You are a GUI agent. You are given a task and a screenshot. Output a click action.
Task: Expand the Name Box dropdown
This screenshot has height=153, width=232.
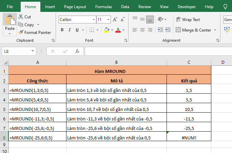33,51
